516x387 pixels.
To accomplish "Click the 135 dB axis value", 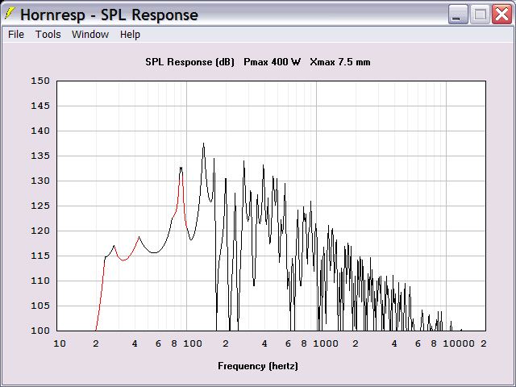I will point(40,156).
